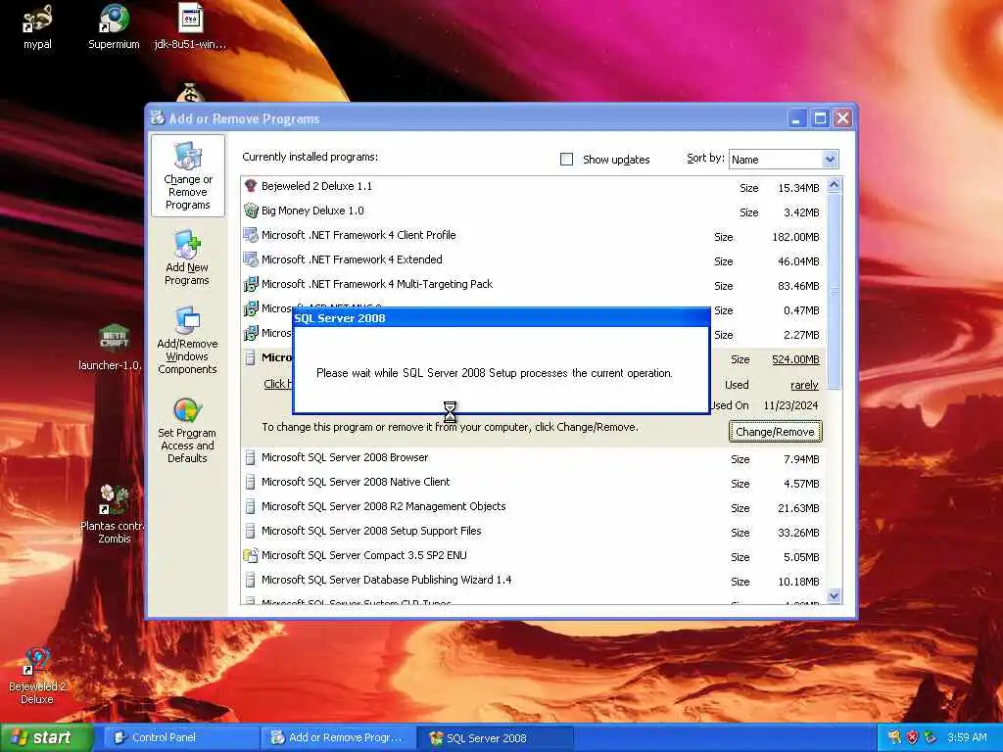Click the SQL Server Database Publishing Wizard icon
1003x752 pixels.
click(251, 580)
